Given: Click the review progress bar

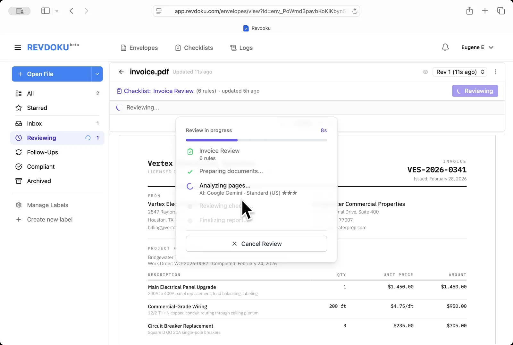Looking at the screenshot, I should (256, 140).
